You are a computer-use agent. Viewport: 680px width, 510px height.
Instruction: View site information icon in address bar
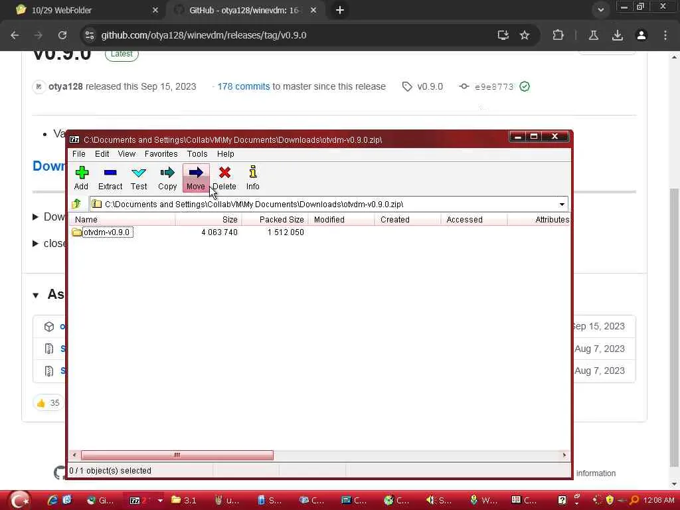pyautogui.click(x=90, y=35)
